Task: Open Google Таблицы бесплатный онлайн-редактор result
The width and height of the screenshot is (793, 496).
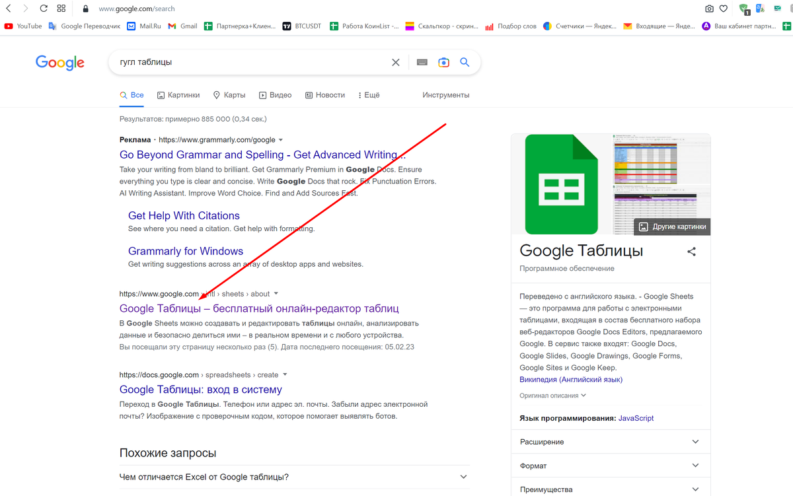Action: pyautogui.click(x=259, y=308)
